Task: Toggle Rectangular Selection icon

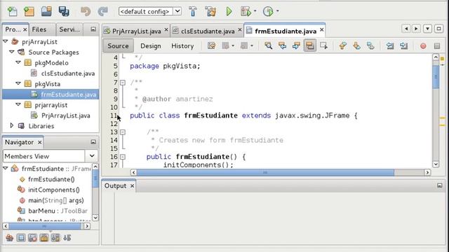Action: point(324,45)
